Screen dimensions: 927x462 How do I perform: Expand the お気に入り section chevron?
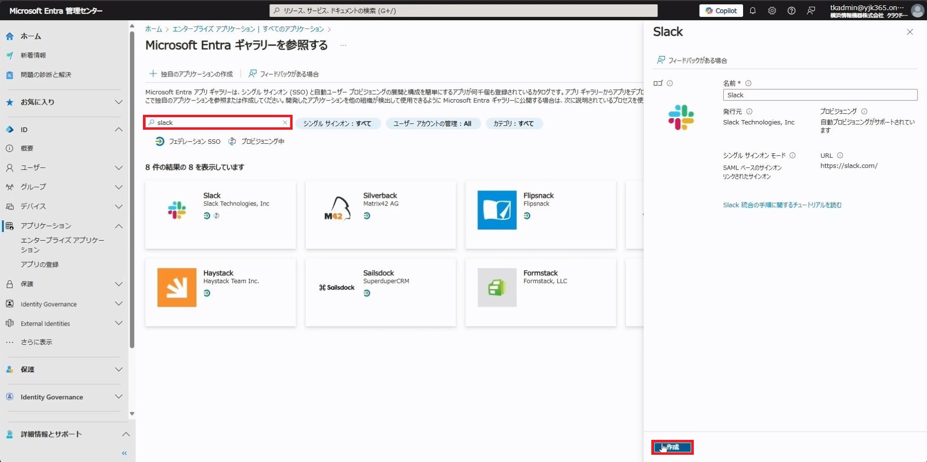pos(119,102)
